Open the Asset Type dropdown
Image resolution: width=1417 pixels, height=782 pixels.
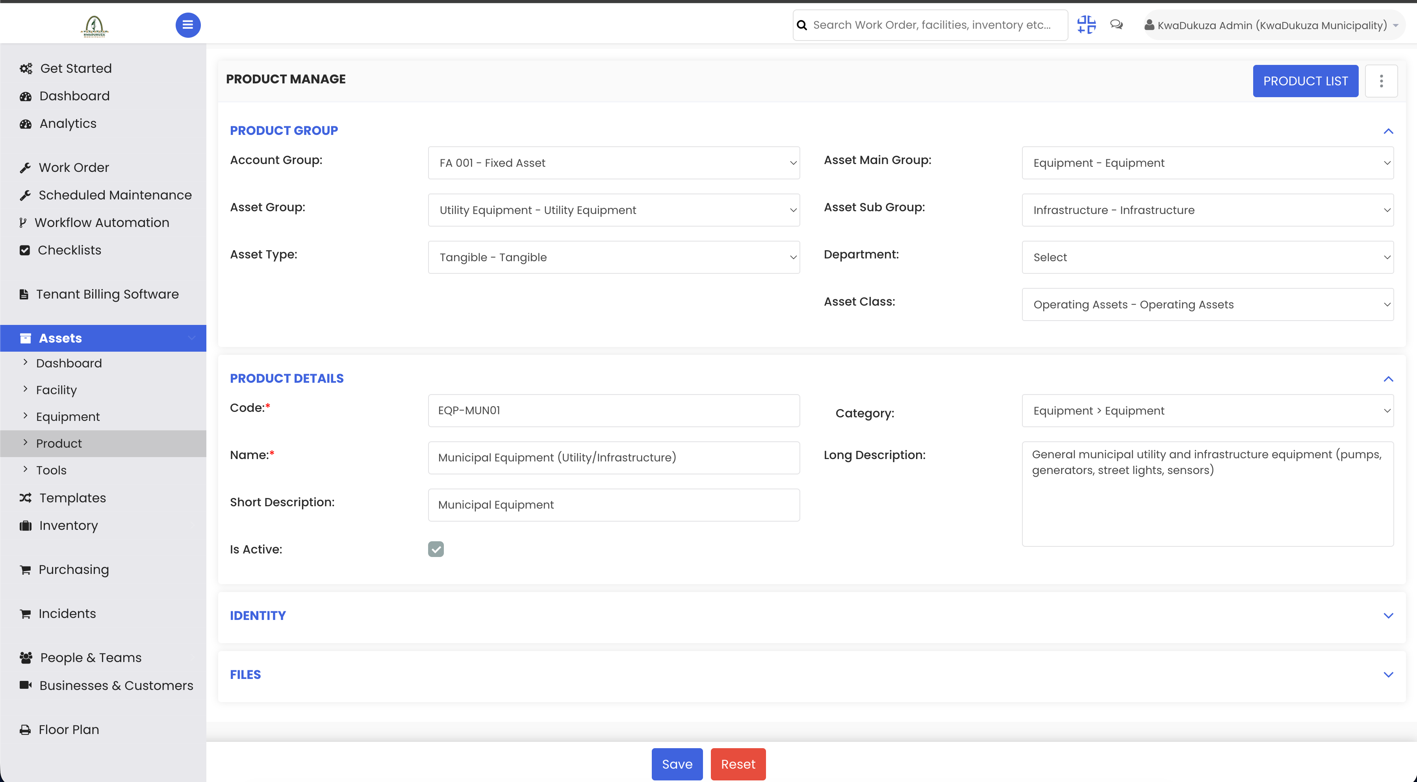click(x=614, y=257)
